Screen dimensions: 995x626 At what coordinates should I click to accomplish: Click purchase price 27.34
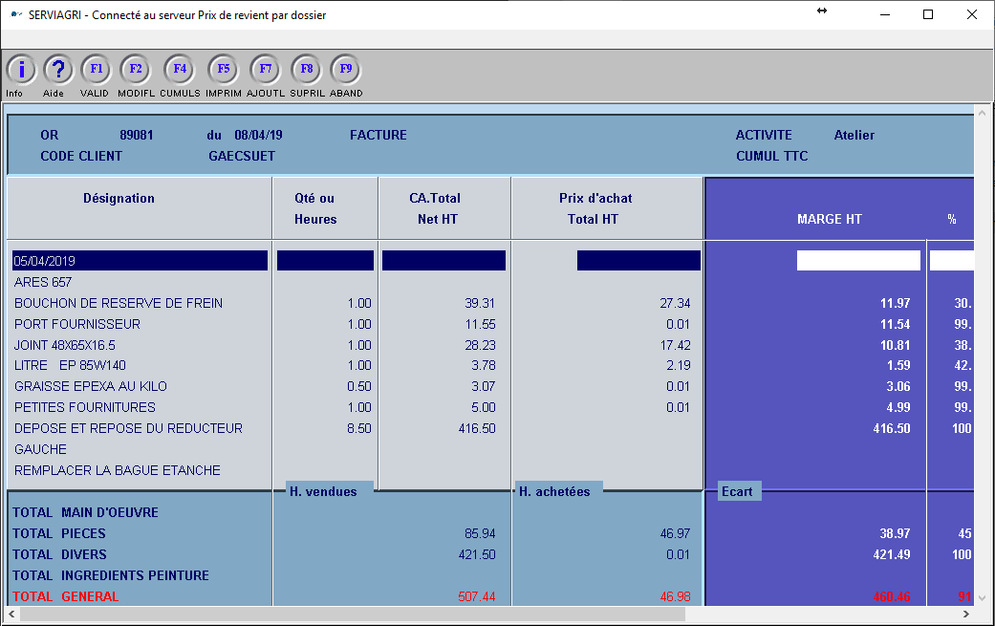[675, 303]
